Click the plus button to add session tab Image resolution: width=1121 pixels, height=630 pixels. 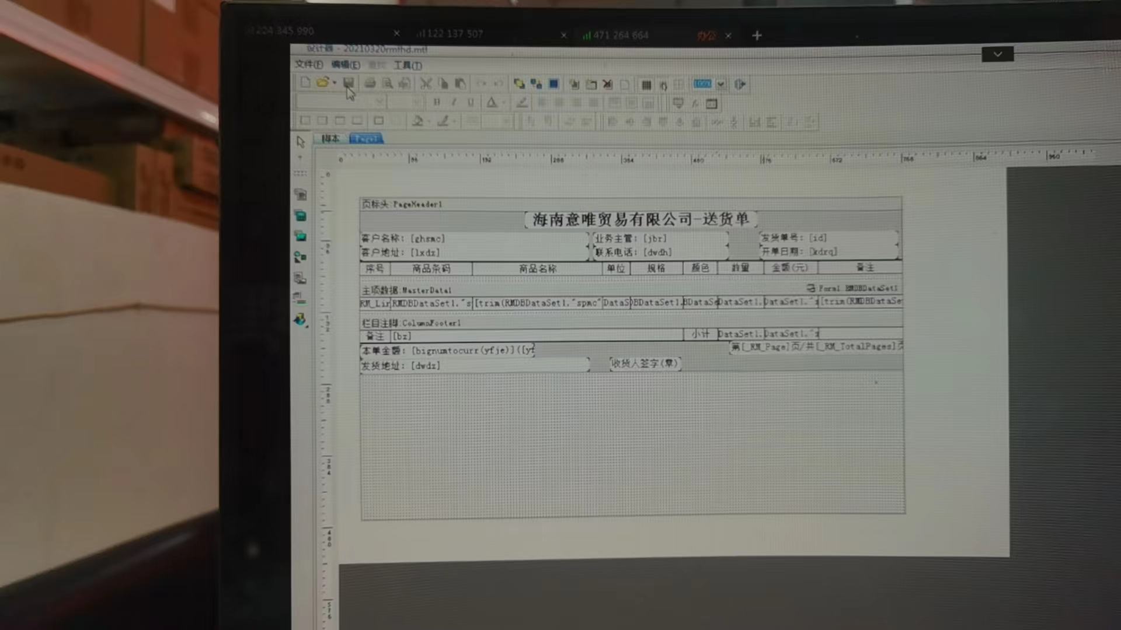click(x=757, y=36)
